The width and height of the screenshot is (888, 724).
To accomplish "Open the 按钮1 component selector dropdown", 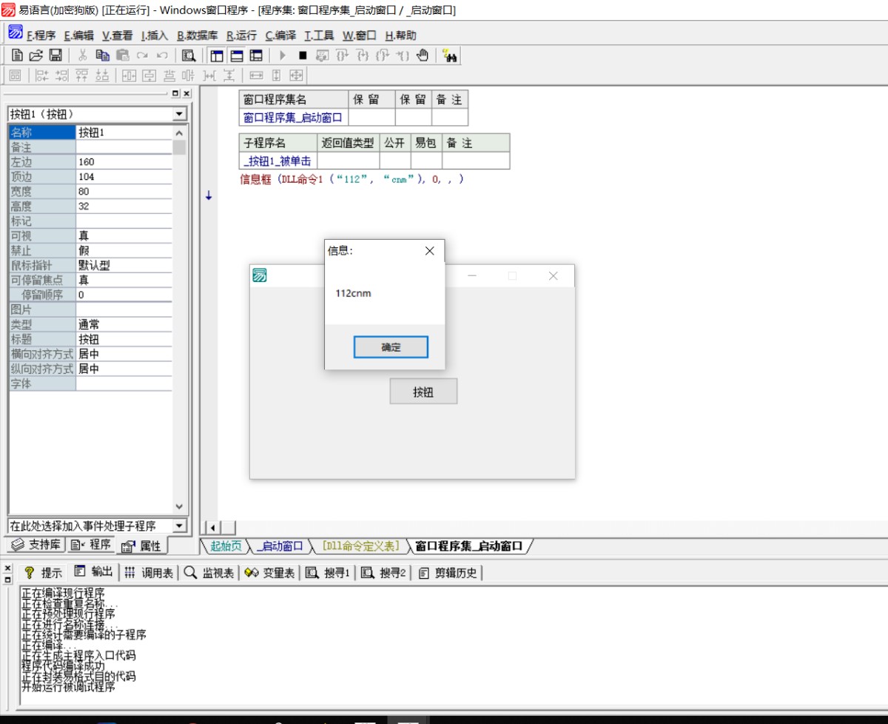I will click(x=179, y=114).
